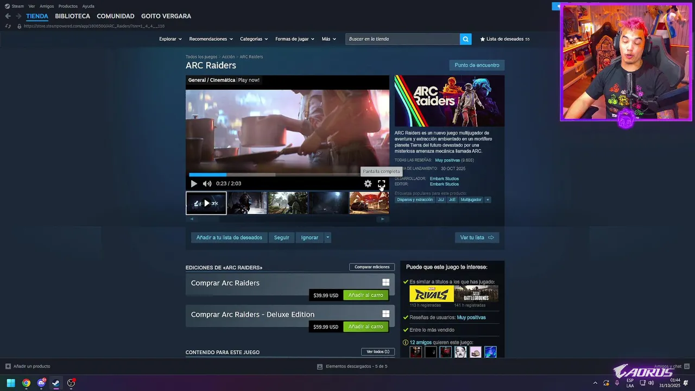Open the Multijugador tag

point(471,200)
